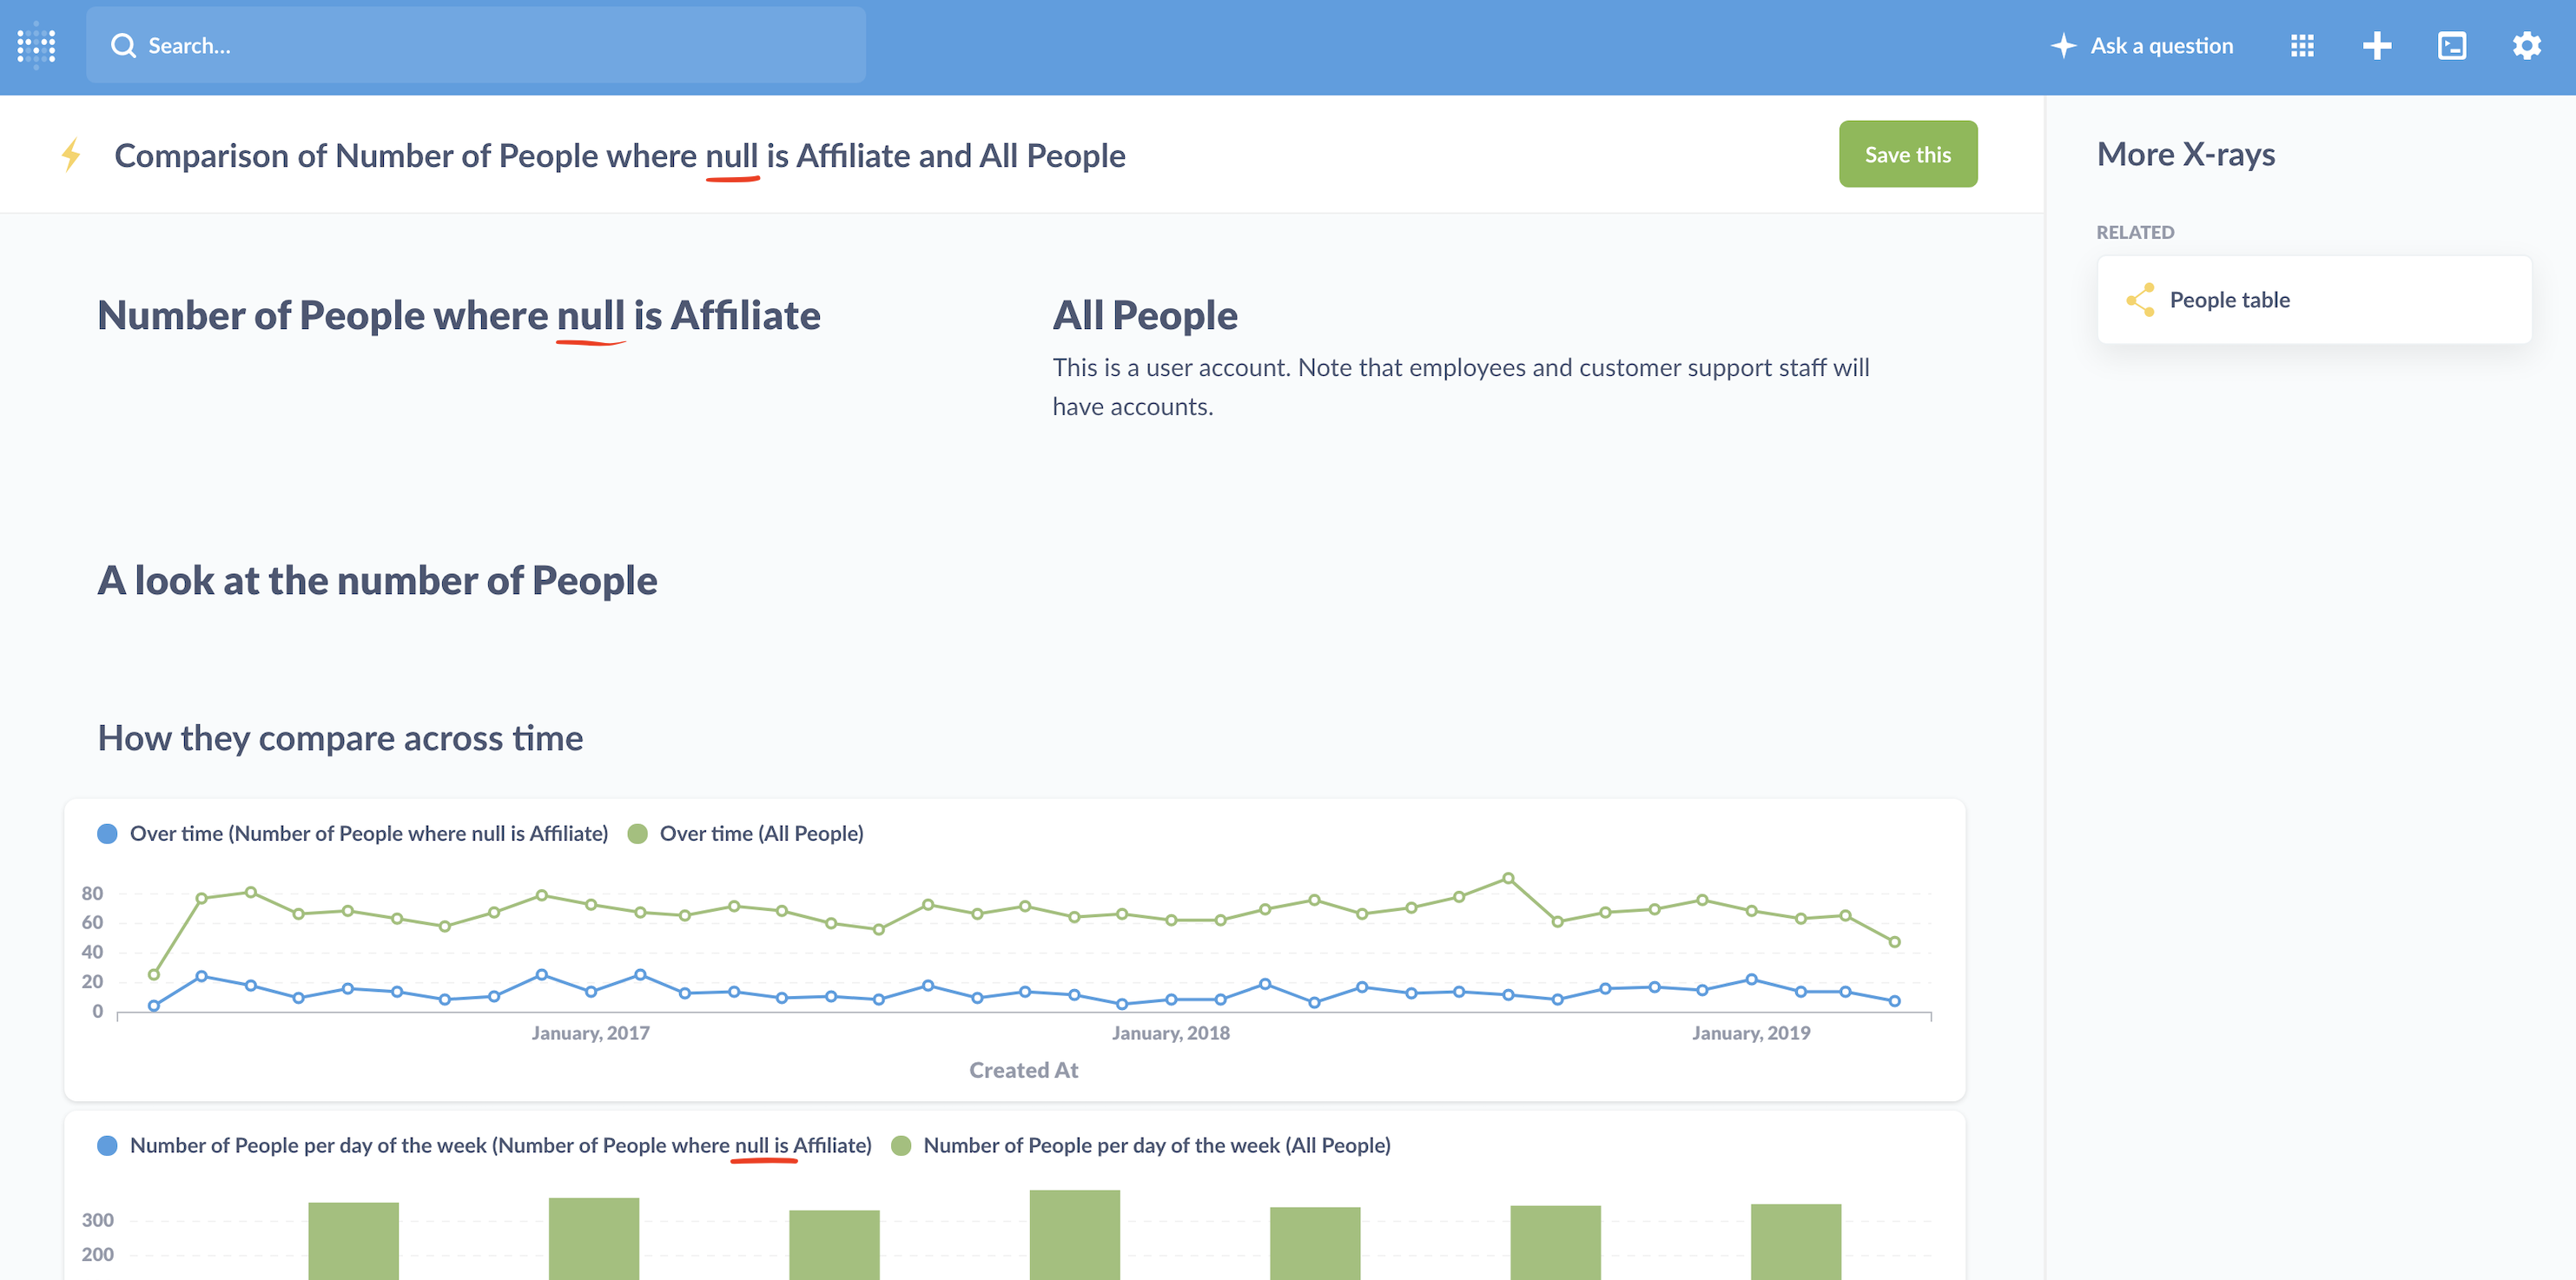Open Admin settings with the gear icon
Image resolution: width=2576 pixels, height=1280 pixels.
(x=2526, y=45)
